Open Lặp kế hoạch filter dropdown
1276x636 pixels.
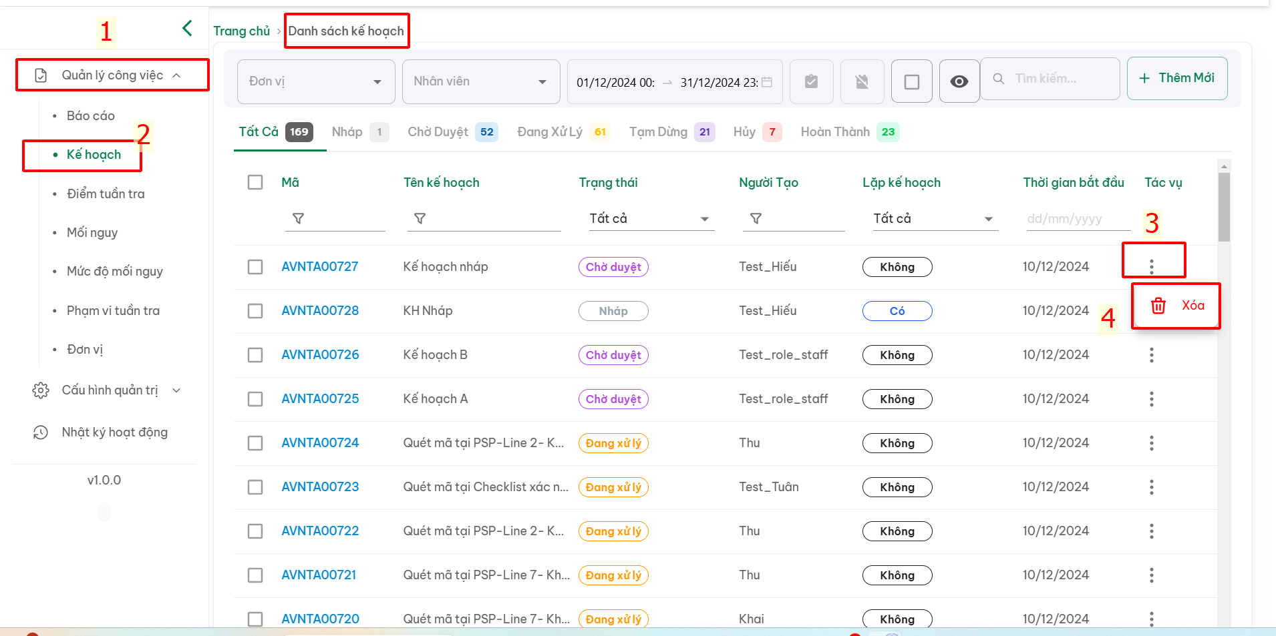935,219
